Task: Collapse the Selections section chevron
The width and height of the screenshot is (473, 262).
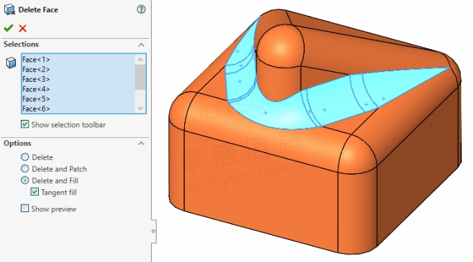Action: coord(141,44)
